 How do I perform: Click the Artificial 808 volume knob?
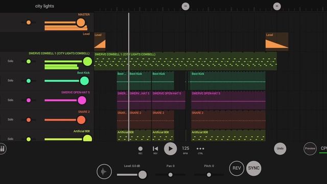click(87, 139)
